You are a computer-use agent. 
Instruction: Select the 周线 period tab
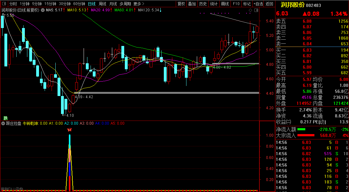(102, 4)
